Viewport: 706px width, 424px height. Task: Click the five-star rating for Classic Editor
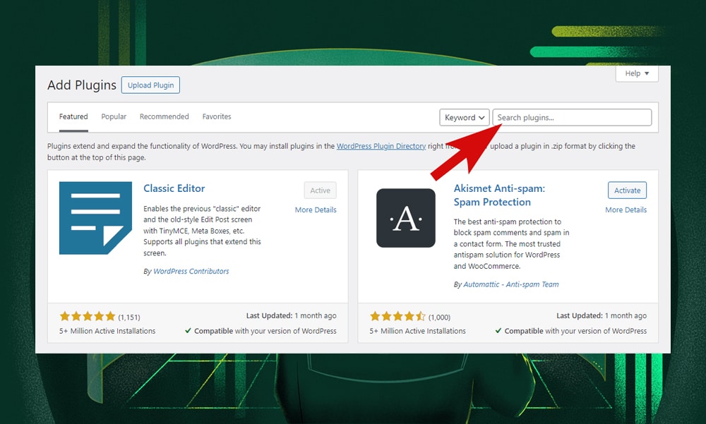click(x=88, y=317)
